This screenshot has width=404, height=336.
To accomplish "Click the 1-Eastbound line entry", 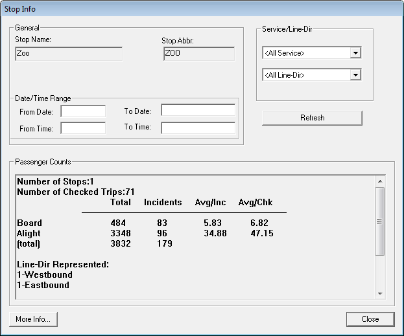I will [x=43, y=285].
